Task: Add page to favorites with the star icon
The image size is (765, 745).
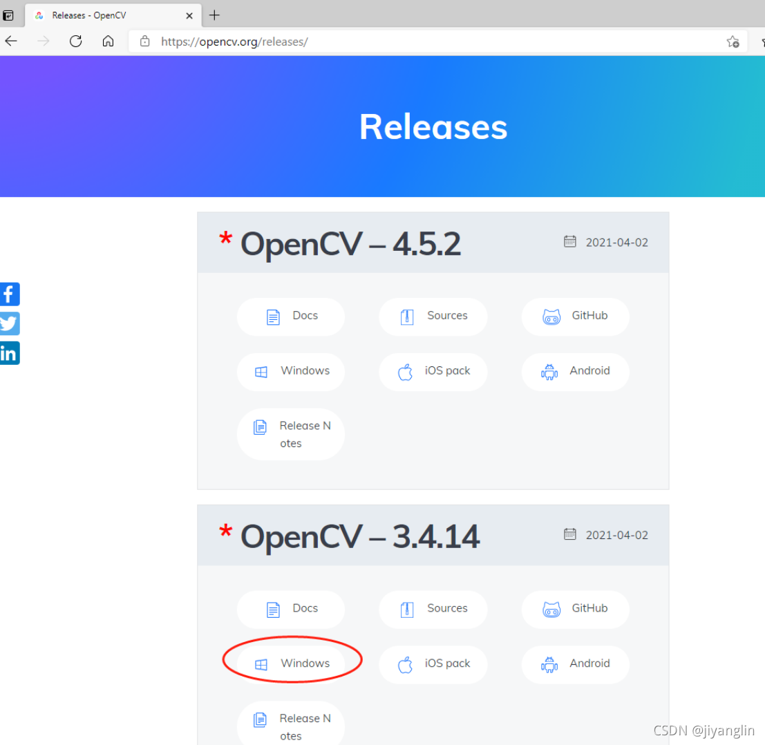Action: pyautogui.click(x=733, y=42)
